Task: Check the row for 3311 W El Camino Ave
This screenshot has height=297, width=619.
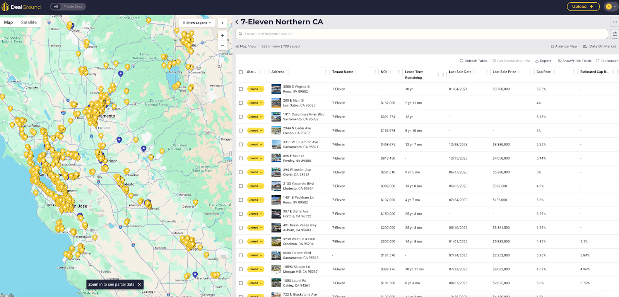Action: click(x=241, y=144)
